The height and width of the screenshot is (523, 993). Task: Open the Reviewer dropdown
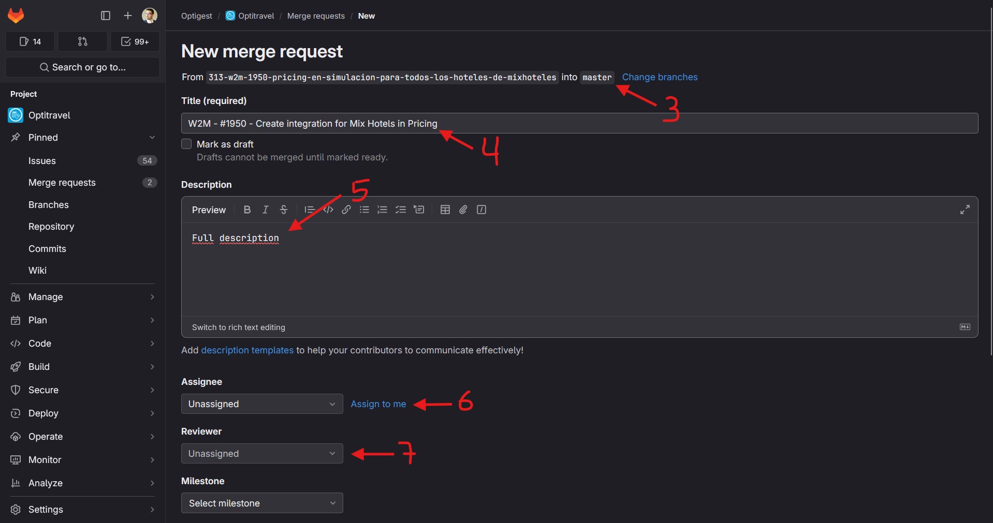pyautogui.click(x=262, y=454)
